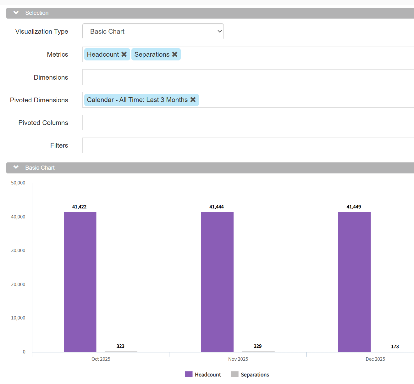Click the Selection panel header title
Viewport: 414px width, 384px height.
[37, 13]
